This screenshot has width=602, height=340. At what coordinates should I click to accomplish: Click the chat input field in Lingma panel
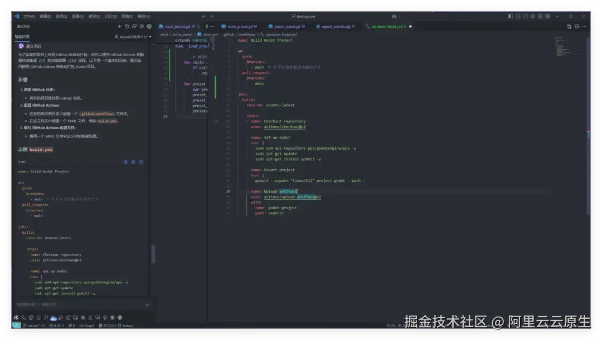point(79,305)
